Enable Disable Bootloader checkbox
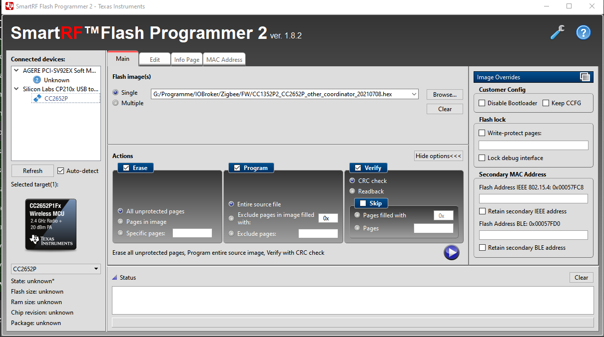 click(482, 103)
